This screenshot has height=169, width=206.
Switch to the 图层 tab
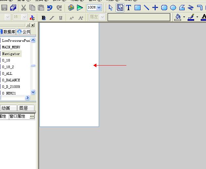tap(23, 108)
